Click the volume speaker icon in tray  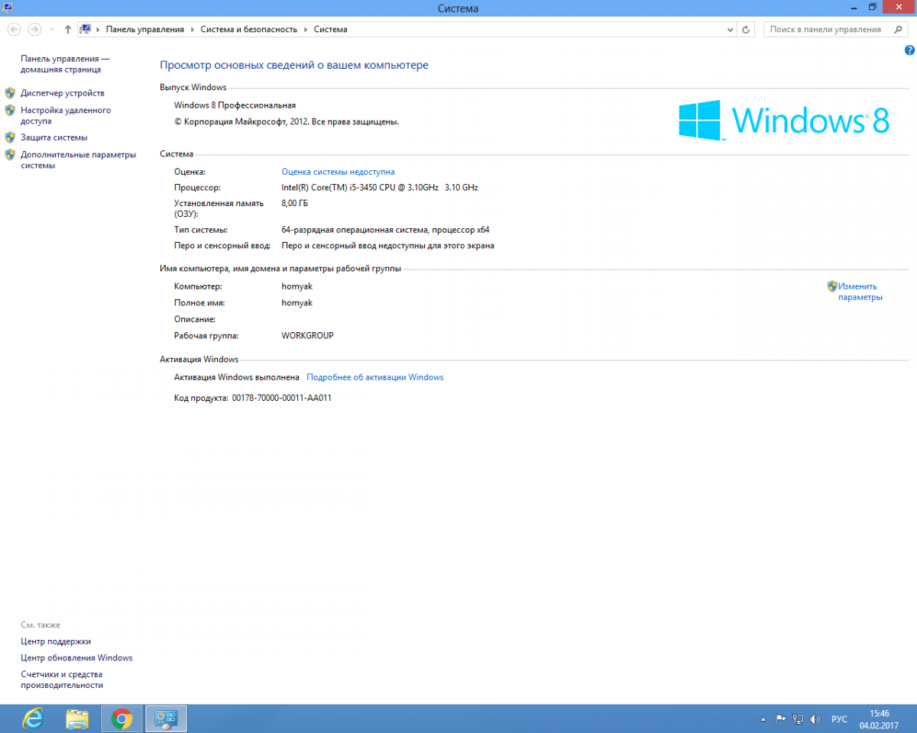pos(815,718)
